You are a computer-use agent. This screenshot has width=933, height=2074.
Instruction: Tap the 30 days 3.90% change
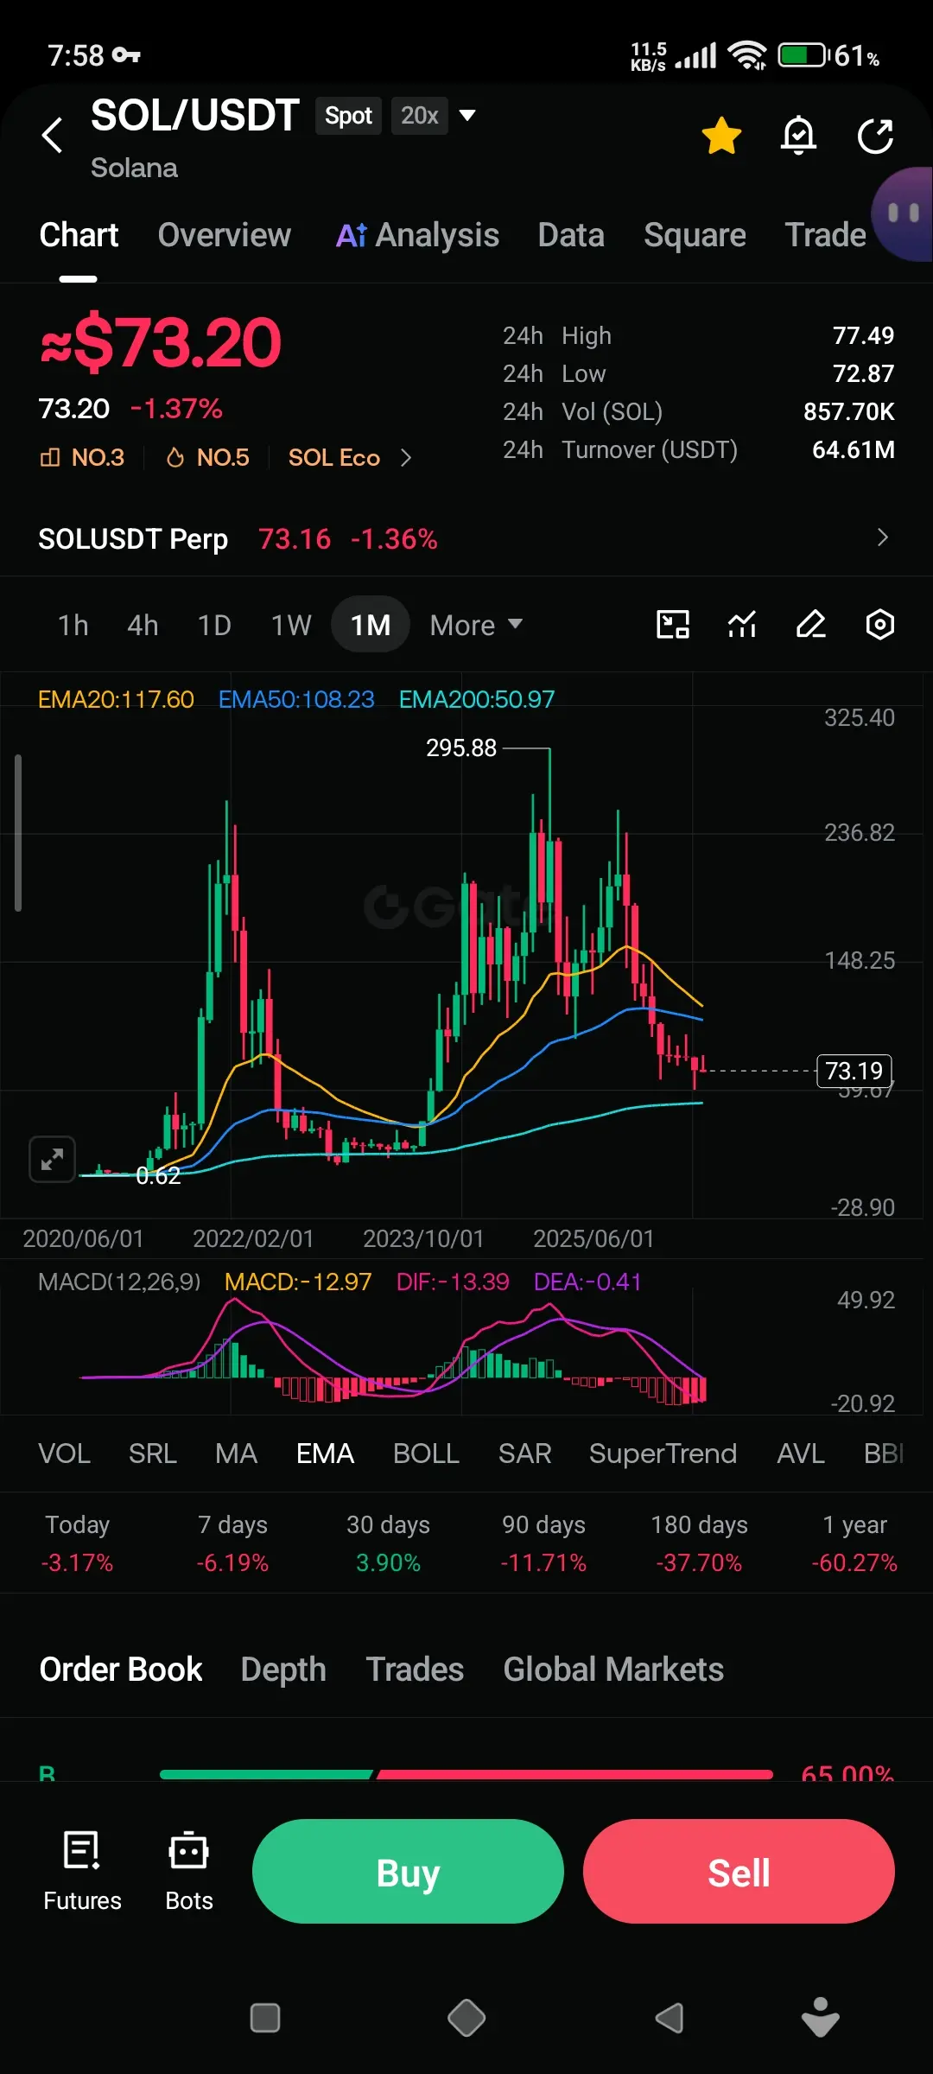388,1543
